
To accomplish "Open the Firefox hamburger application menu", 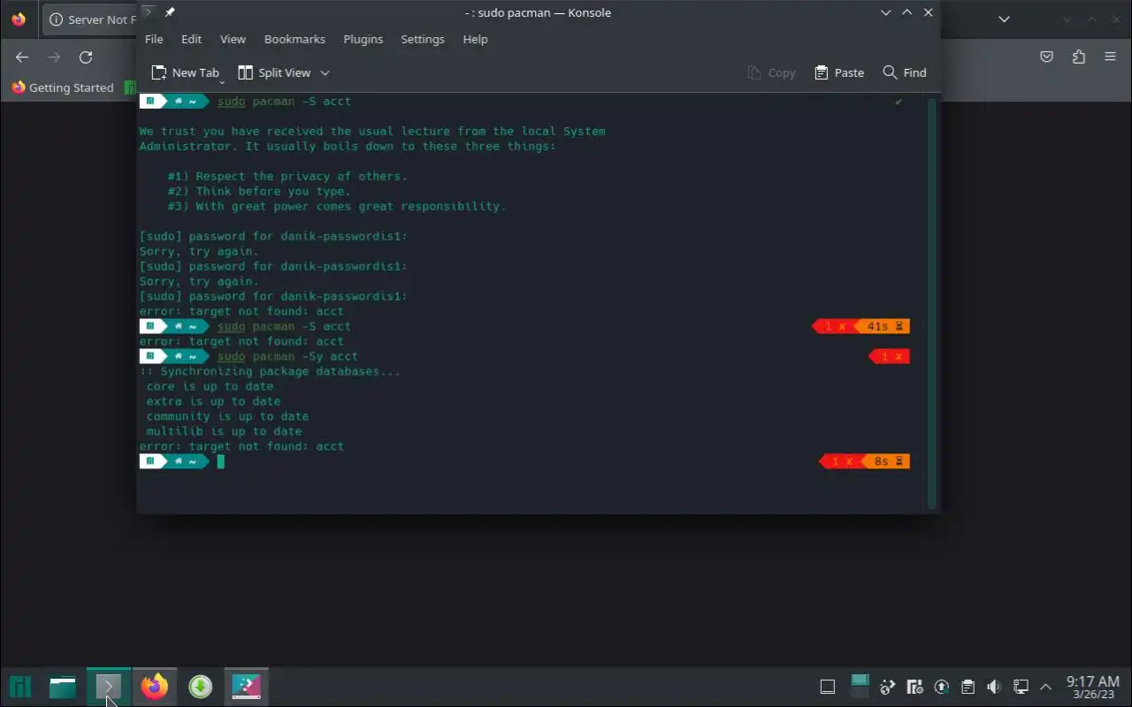I will [x=1110, y=57].
